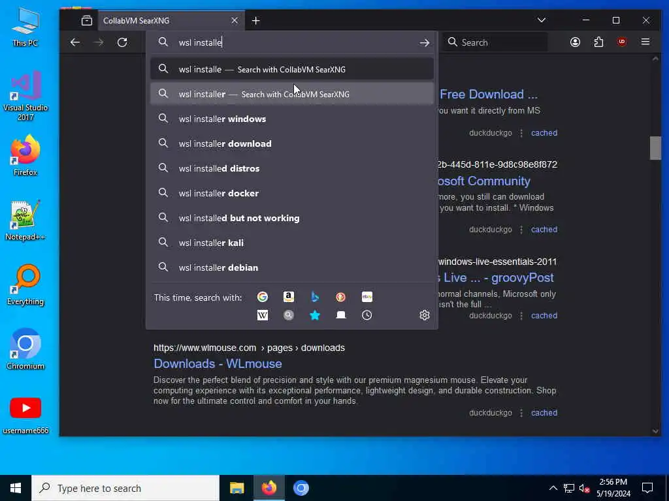
Task: Search this time with Google
Action: click(x=263, y=297)
